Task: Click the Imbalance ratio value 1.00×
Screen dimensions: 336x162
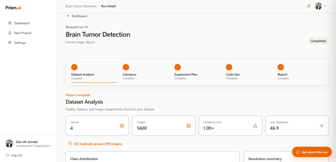Action: tap(209, 128)
